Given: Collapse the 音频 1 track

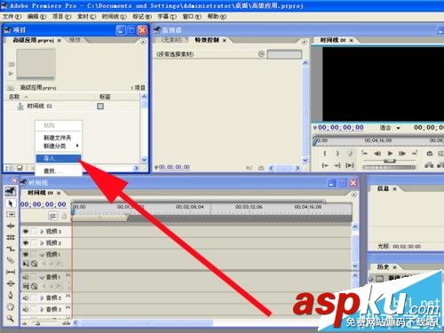Looking at the screenshot, I should pos(42,277).
